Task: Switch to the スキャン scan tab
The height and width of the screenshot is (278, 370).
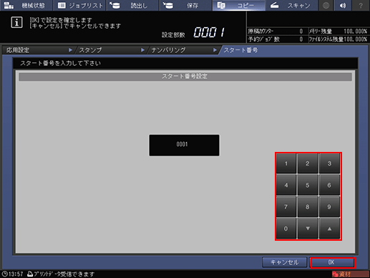Action: (291, 5)
